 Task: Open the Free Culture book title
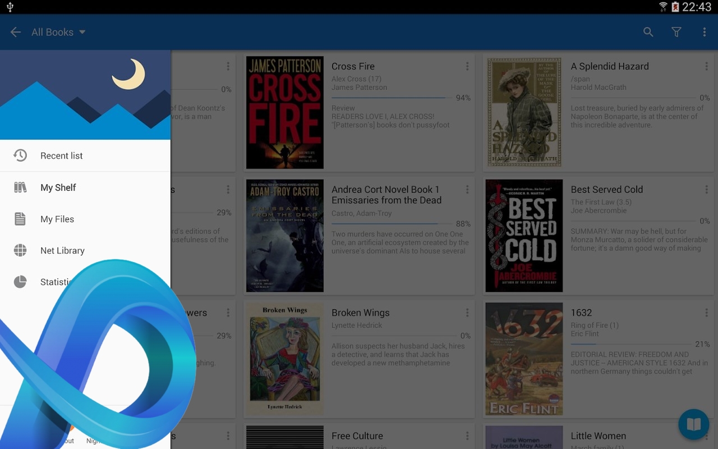[x=357, y=436]
